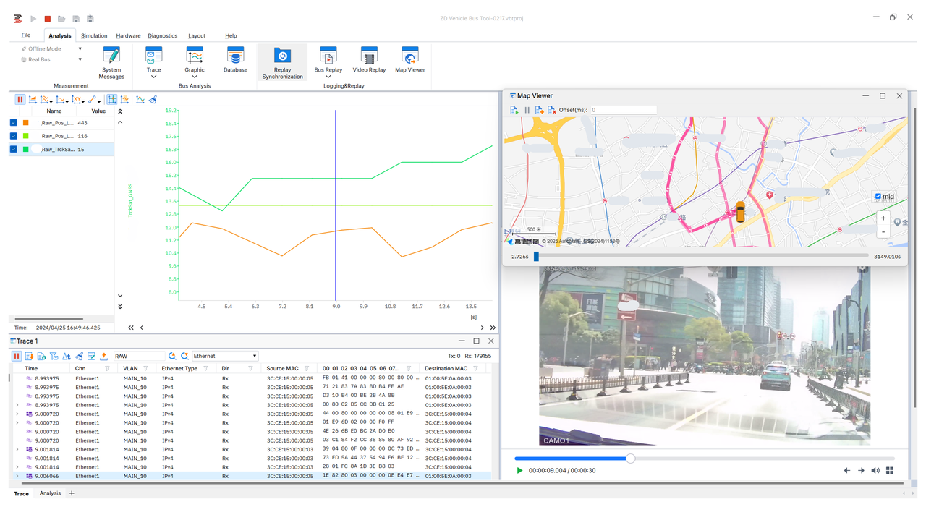This screenshot has width=926, height=507.
Task: Click the red Stop button in title bar
Action: (48, 19)
